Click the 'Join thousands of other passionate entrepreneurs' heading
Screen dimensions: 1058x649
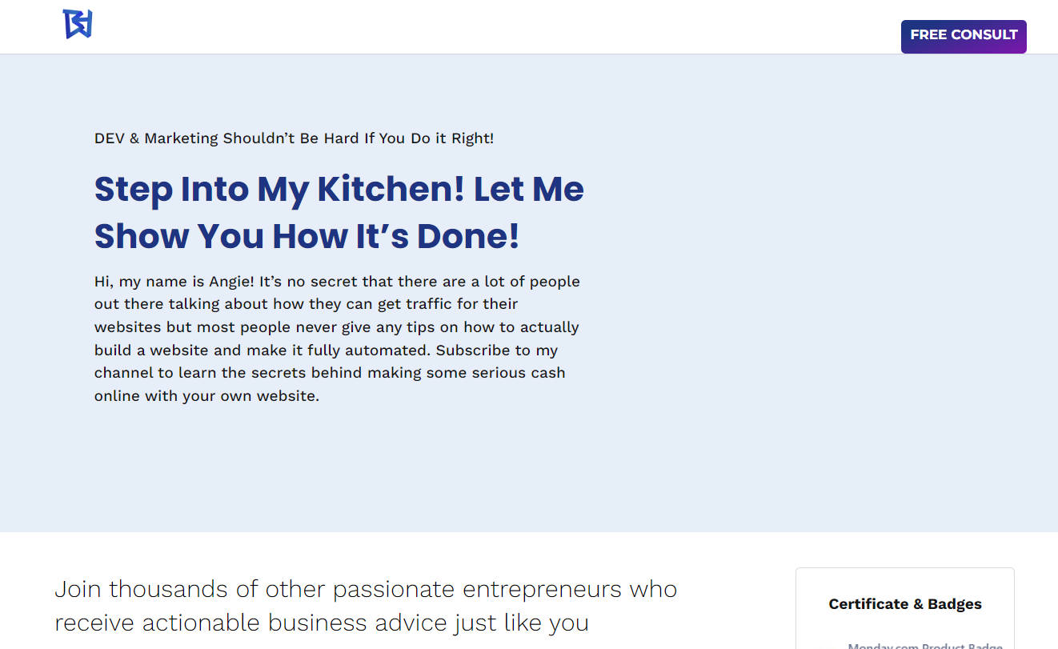366,589
